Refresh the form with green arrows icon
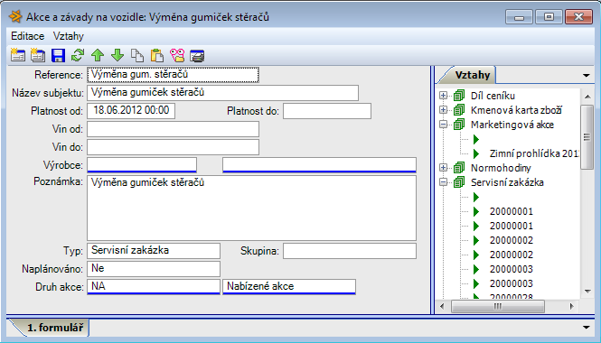This screenshot has height=343, width=601. 78,55
